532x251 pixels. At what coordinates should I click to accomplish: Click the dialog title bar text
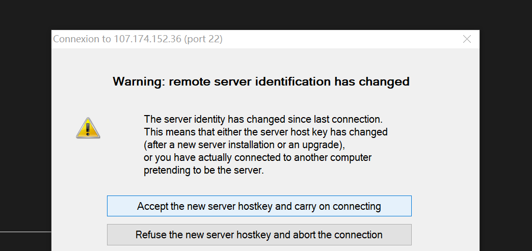coord(138,39)
